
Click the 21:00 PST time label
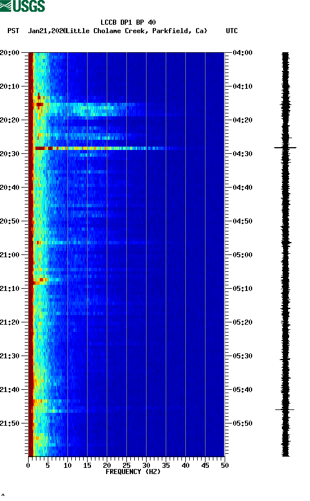(10, 255)
